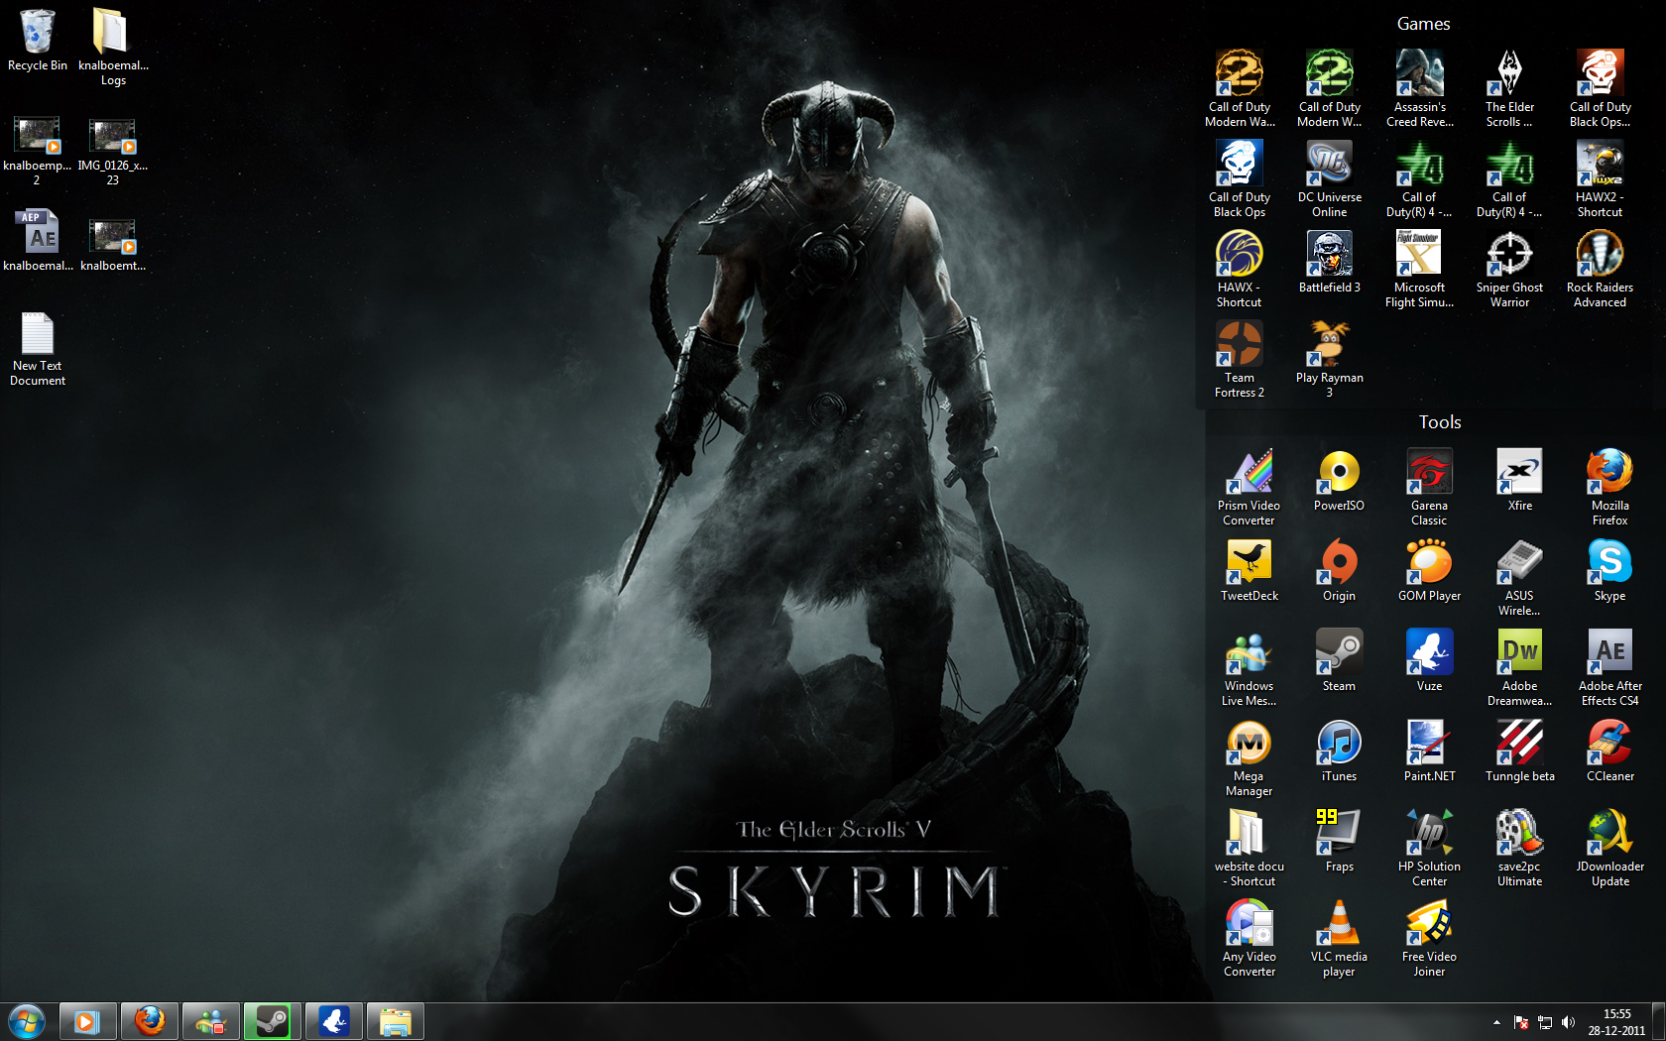Show hidden system tray icons
The height and width of the screenshot is (1041, 1666).
click(1496, 1022)
